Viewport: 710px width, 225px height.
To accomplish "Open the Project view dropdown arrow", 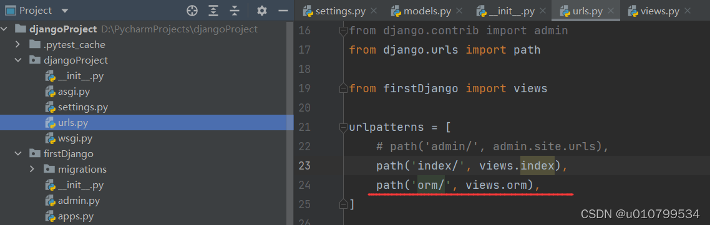I will (x=64, y=11).
